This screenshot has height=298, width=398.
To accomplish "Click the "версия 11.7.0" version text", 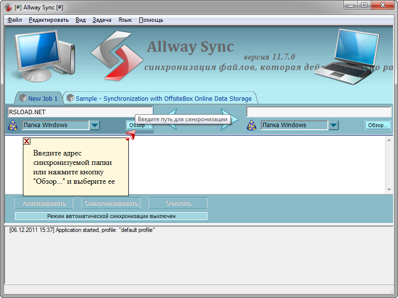I will pos(269,57).
